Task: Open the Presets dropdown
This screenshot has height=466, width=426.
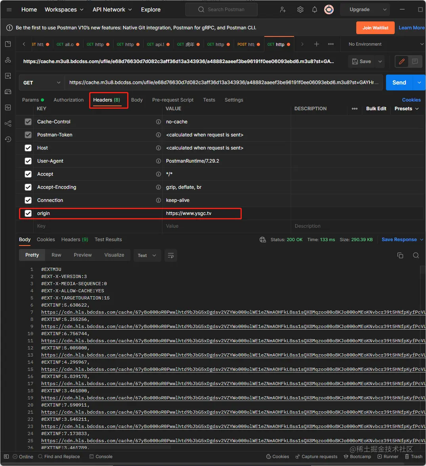Action: [407, 109]
